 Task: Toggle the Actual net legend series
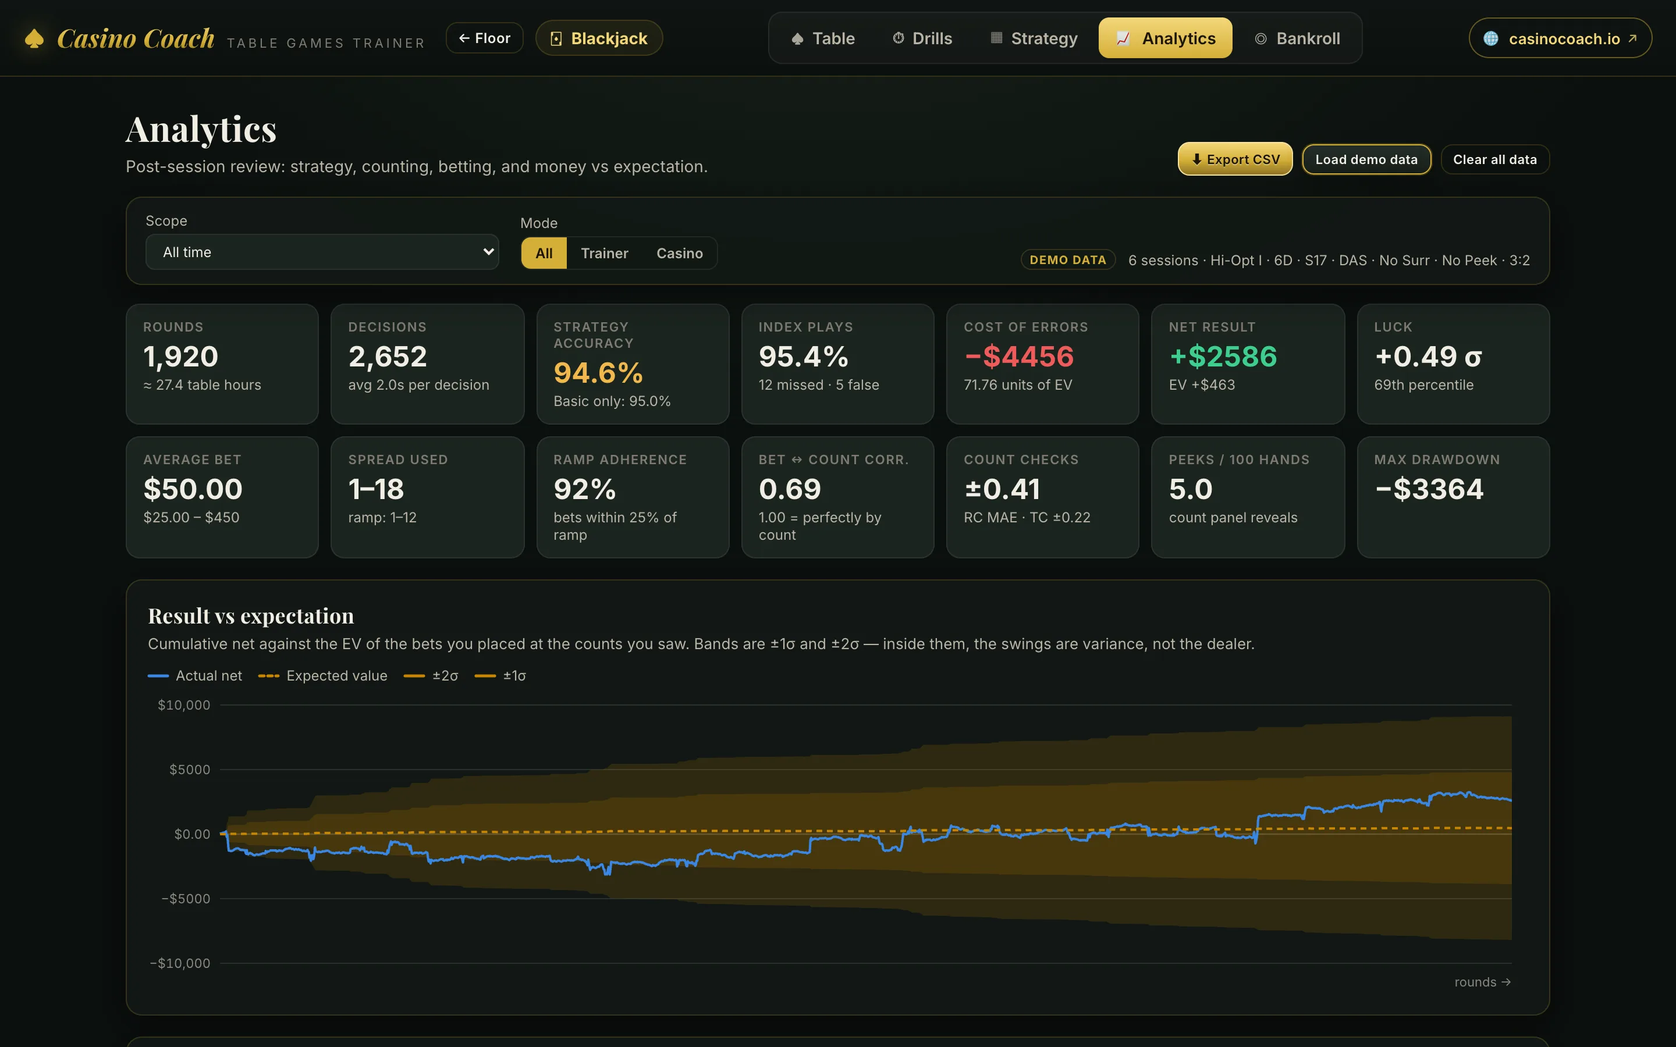(194, 676)
